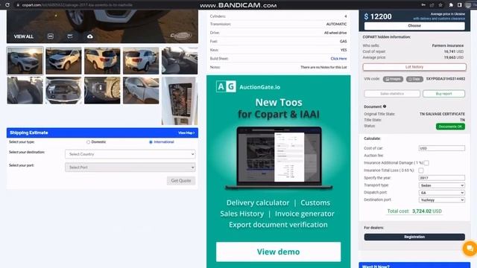Click the cloud download images icon
This screenshot has height=268, width=477.
coord(90,36)
